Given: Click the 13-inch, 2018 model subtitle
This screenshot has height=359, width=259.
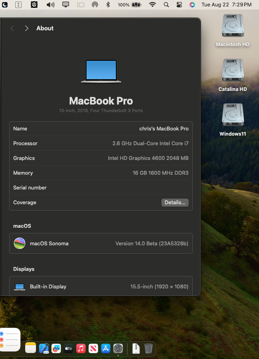Looking at the screenshot, I should 101,110.
